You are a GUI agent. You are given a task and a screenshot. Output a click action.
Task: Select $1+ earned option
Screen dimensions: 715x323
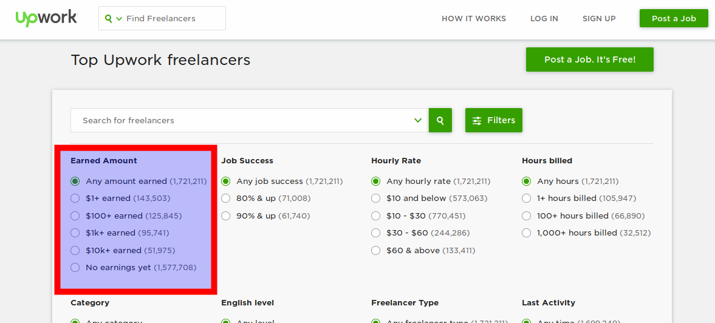(x=75, y=198)
